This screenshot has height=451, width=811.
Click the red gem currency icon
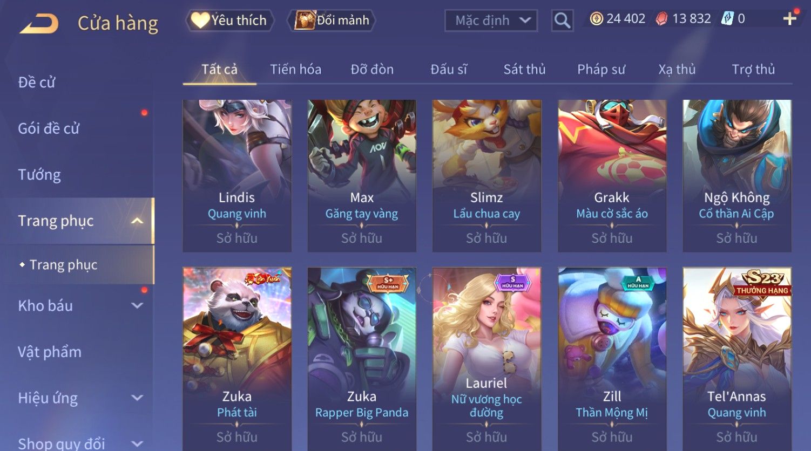tap(661, 19)
